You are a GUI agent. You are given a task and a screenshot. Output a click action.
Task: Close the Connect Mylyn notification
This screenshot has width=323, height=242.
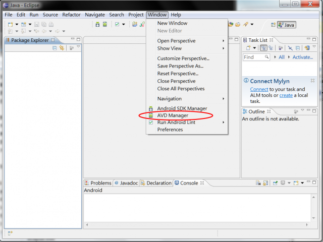click(x=312, y=81)
